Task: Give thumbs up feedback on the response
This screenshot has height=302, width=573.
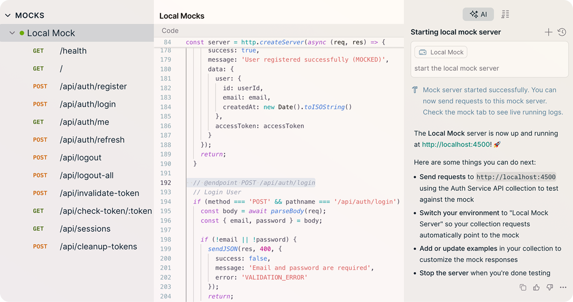Action: tap(536, 287)
